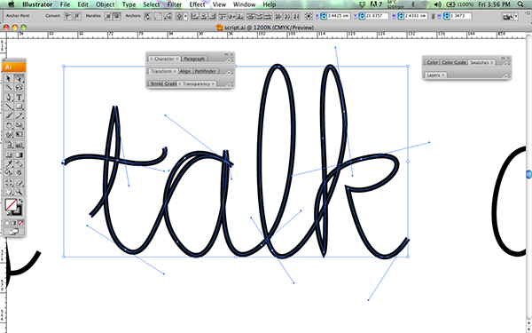This screenshot has height=333, width=532.
Task: Select the Type tool
Action: point(20,97)
